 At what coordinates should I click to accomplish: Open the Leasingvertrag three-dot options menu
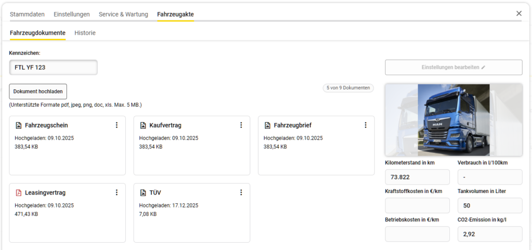tap(116, 192)
